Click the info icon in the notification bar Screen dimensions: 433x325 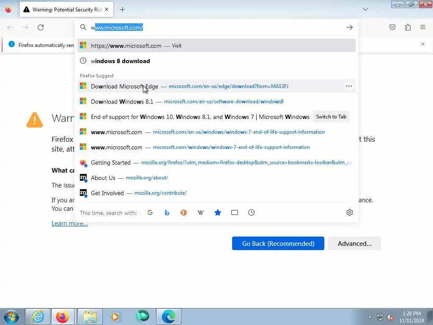pyautogui.click(x=11, y=44)
